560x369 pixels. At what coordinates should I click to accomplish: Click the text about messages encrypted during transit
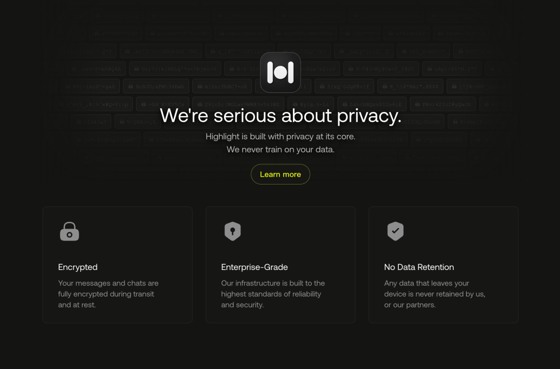pyautogui.click(x=108, y=294)
